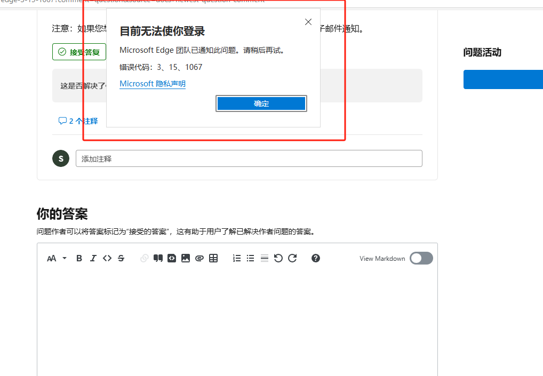Apply strikethrough formatting
The width and height of the screenshot is (543, 376).
(x=121, y=258)
